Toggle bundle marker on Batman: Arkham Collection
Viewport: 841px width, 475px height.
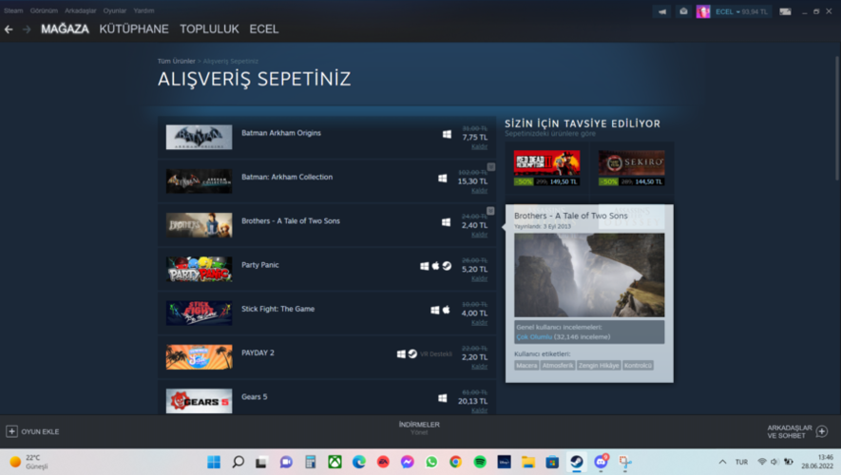490,167
